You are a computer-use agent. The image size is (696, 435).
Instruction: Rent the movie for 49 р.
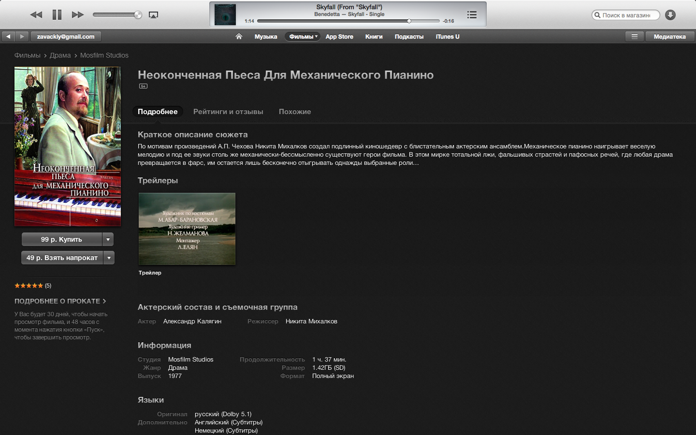(62, 258)
